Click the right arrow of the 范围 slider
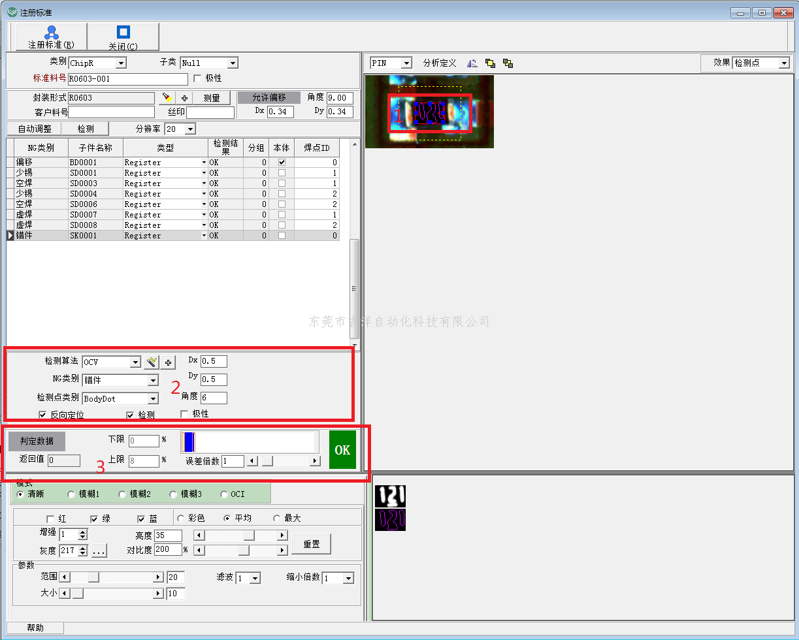The image size is (799, 640). (158, 577)
